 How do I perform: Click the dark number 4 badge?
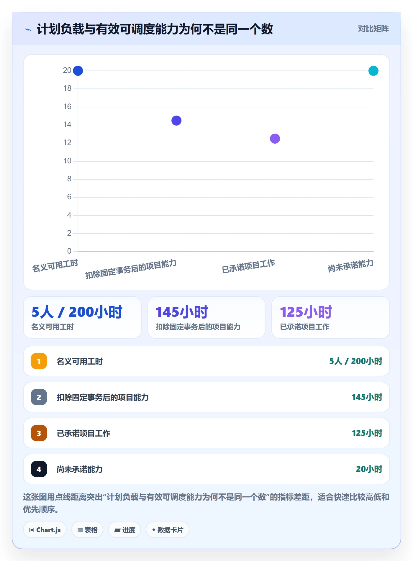[x=39, y=469]
